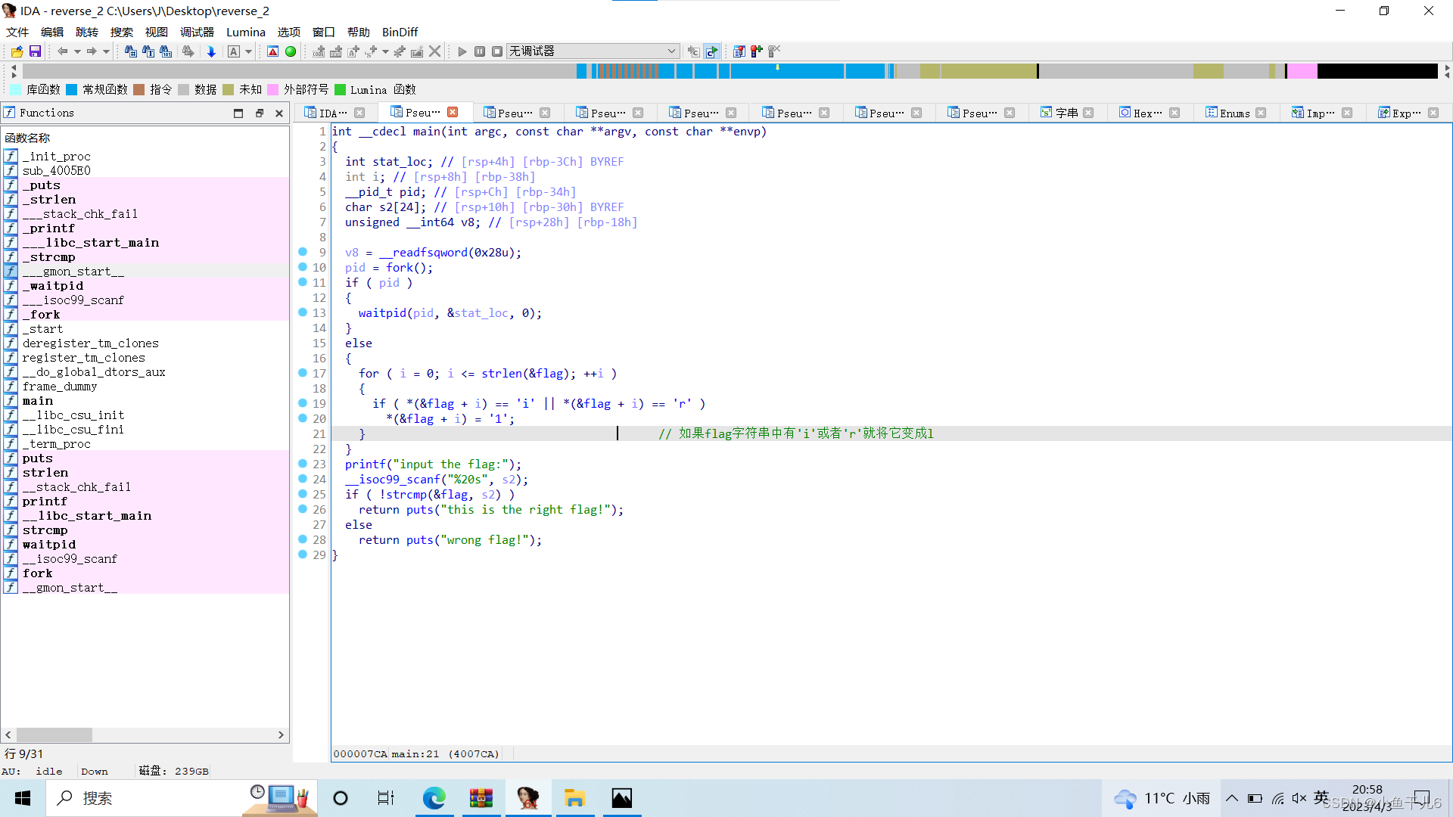Expand back navigation history dropdown arrow
The width and height of the screenshot is (1453, 817).
76,51
